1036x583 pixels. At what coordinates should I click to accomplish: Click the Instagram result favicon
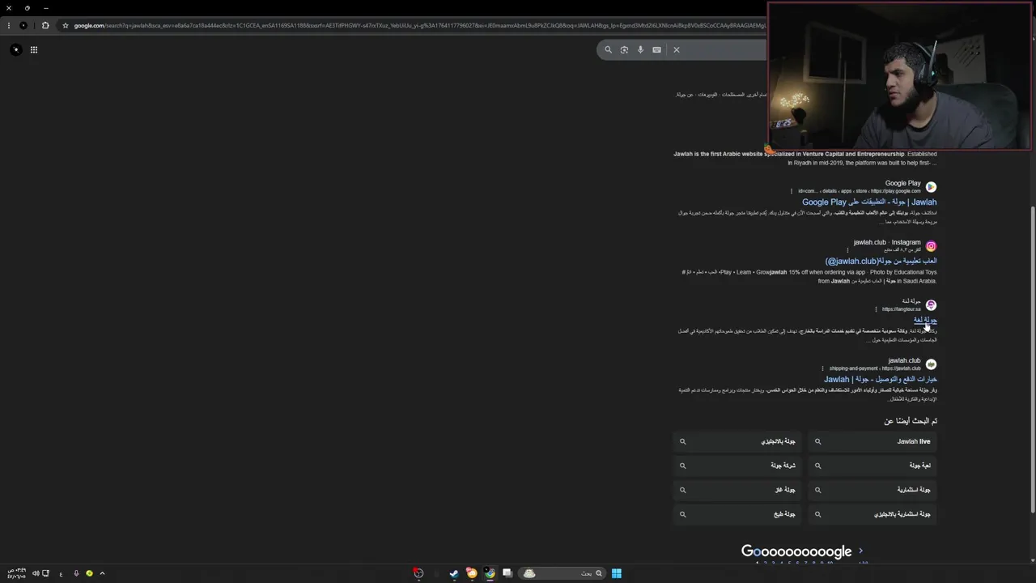pos(931,246)
